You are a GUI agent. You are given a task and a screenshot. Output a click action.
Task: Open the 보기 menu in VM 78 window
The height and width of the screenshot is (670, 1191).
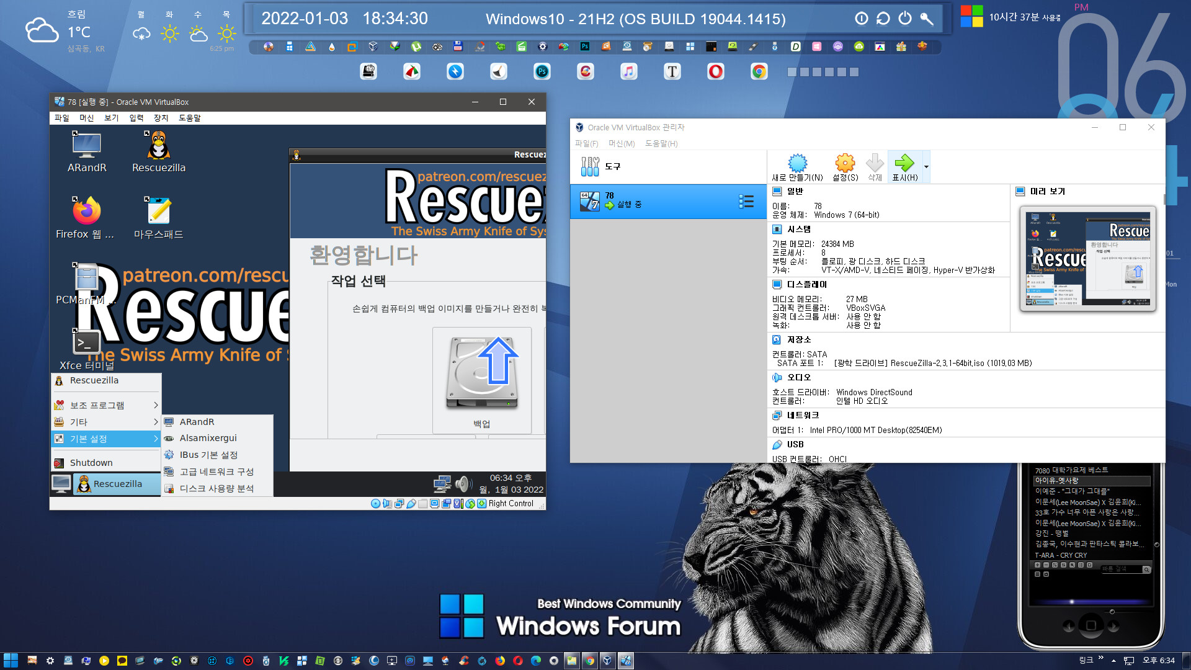point(111,118)
